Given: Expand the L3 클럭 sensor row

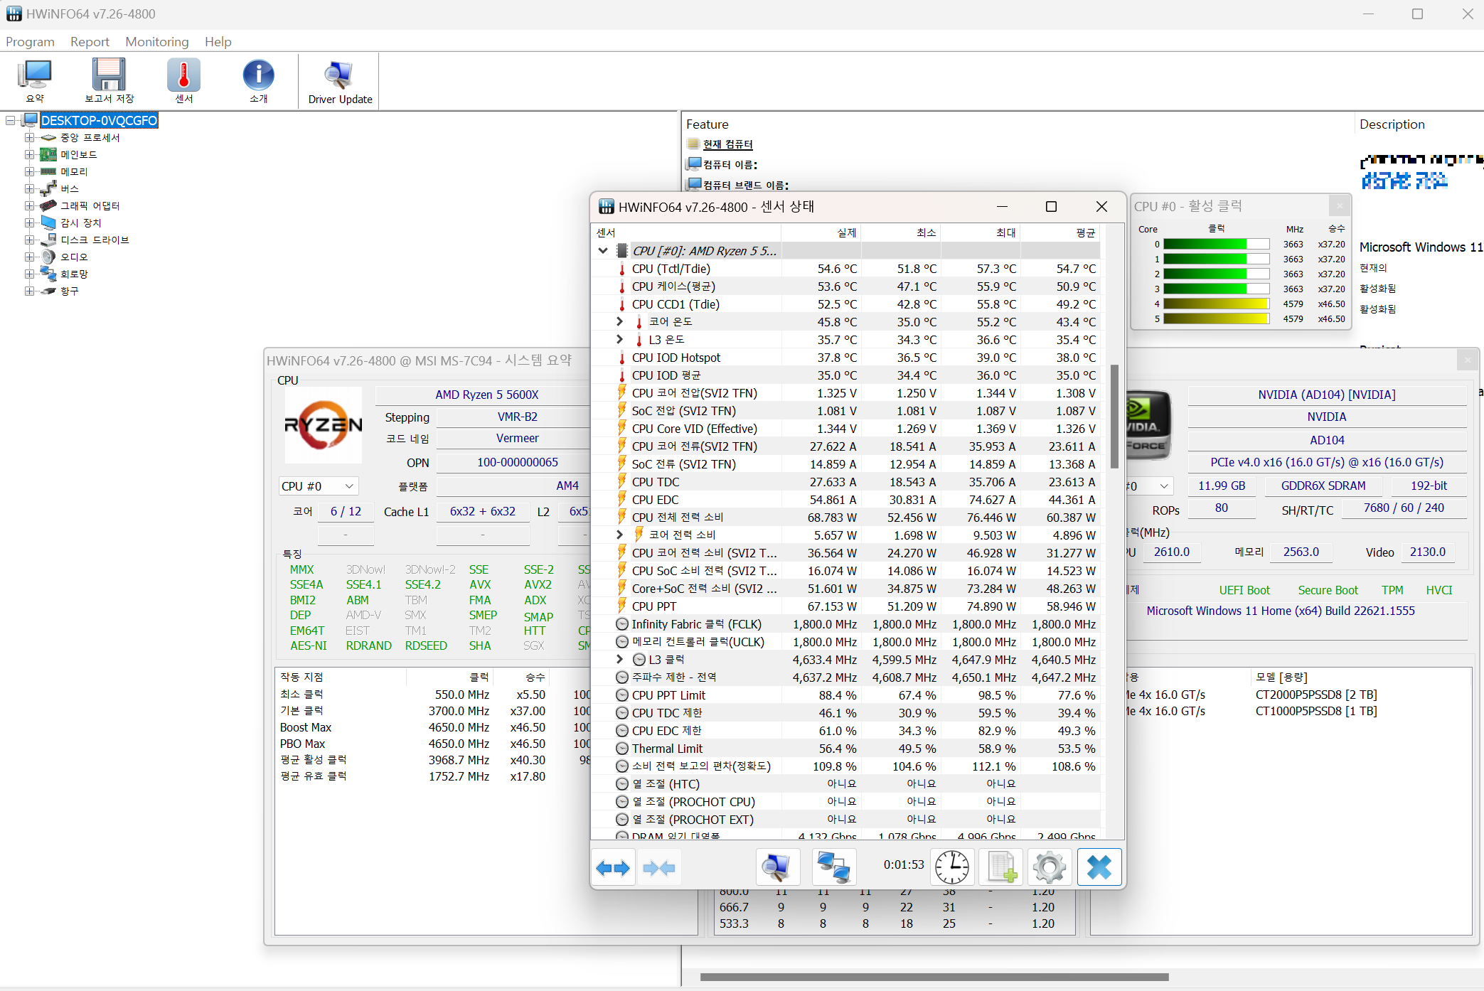Looking at the screenshot, I should pos(619,660).
